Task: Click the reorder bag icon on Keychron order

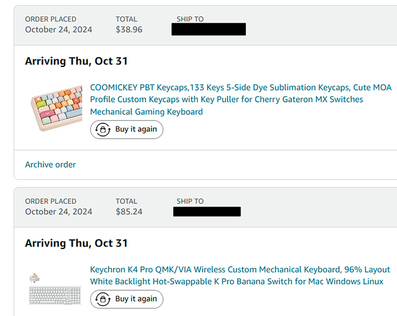Action: (103, 300)
